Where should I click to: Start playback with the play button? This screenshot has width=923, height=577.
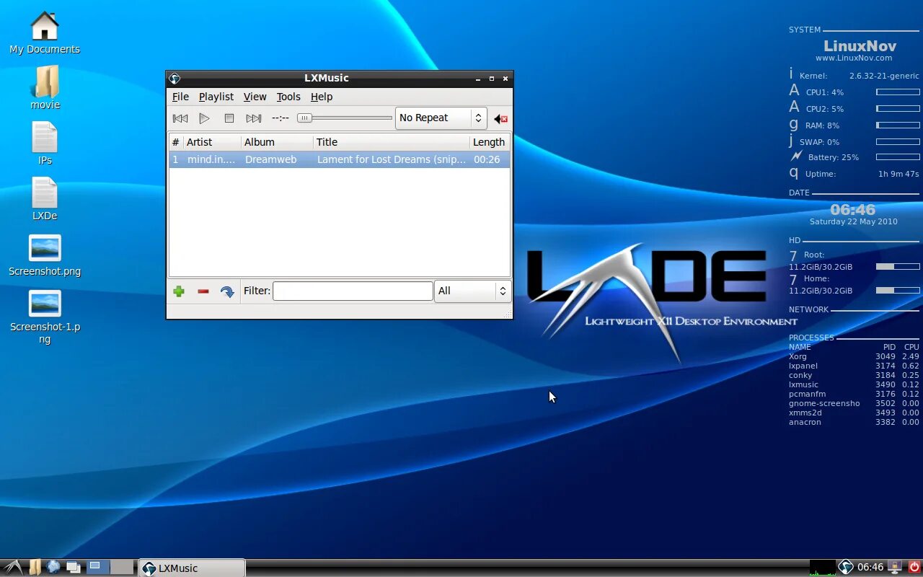(x=205, y=118)
